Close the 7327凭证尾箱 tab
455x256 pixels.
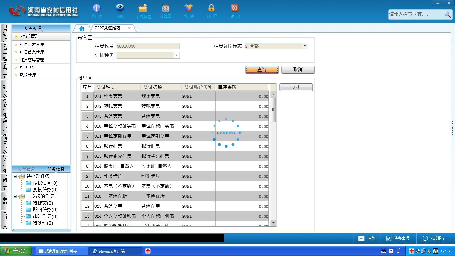[129, 28]
